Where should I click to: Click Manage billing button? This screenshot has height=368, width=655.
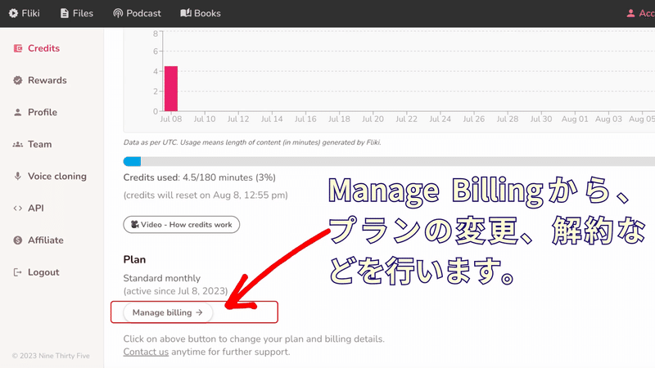pyautogui.click(x=168, y=312)
